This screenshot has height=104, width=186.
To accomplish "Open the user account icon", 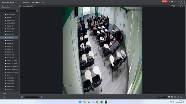I will pos(169,1).
